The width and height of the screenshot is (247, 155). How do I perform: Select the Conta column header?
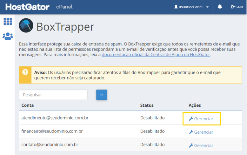point(28,105)
